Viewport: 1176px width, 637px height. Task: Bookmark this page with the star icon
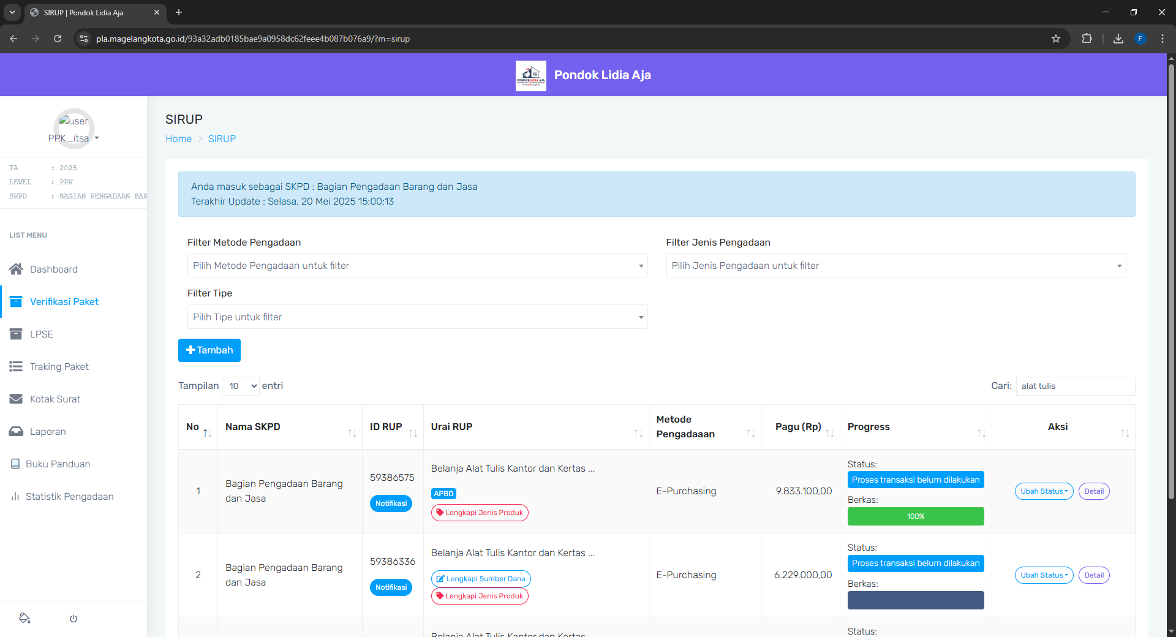click(x=1056, y=39)
